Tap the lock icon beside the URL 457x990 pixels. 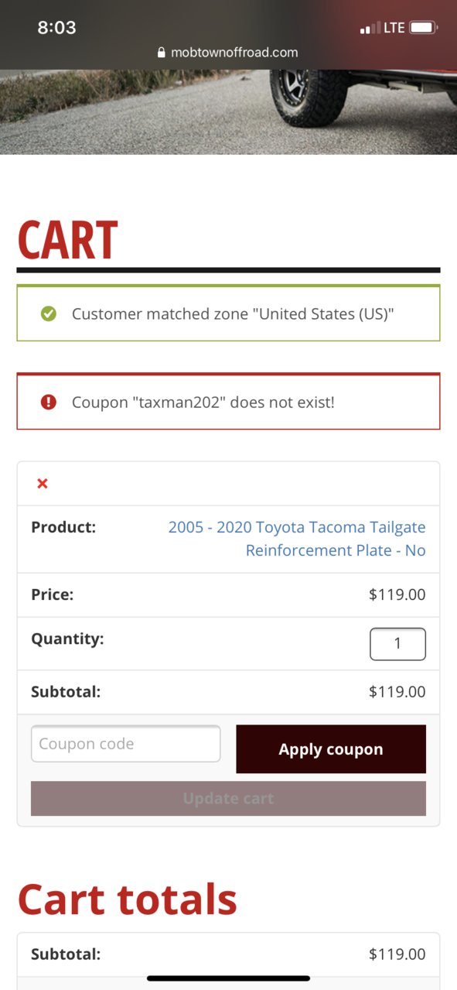click(x=162, y=53)
